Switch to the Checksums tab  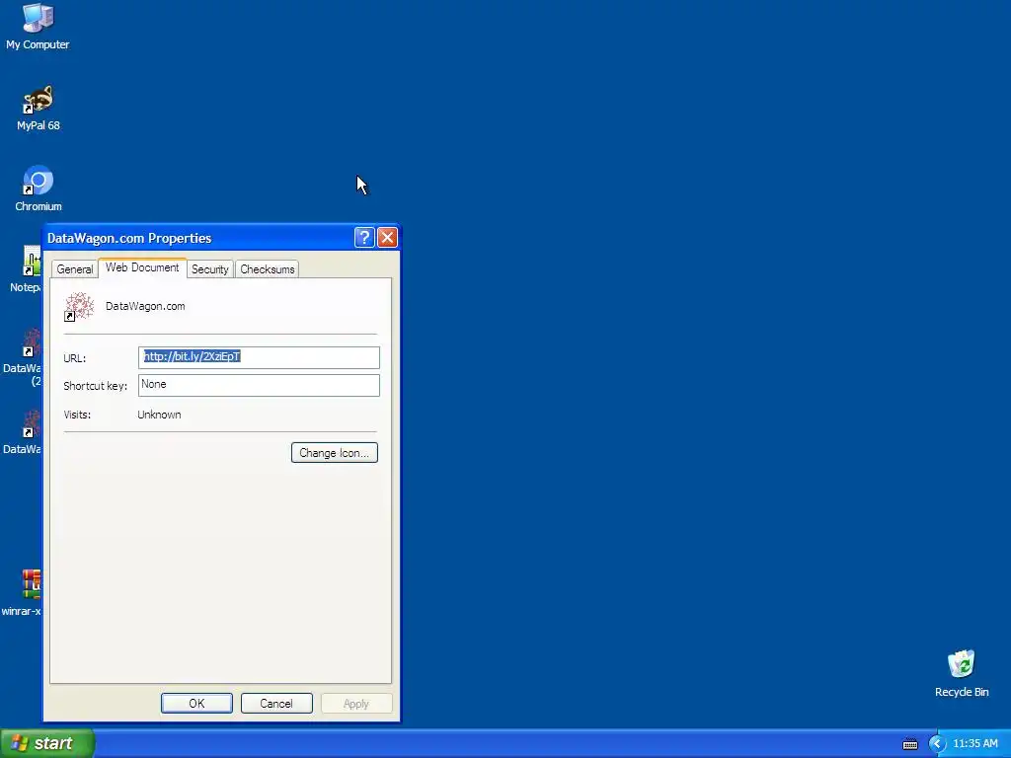tap(267, 269)
